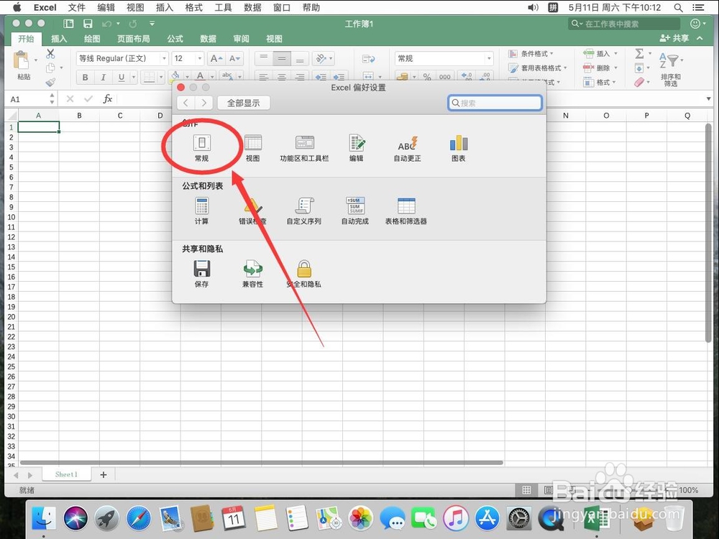Select the Sheet1 tab
Viewport: 719px width, 539px height.
66,474
